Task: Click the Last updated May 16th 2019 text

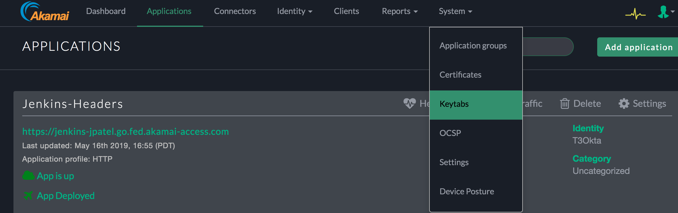Action: click(99, 146)
